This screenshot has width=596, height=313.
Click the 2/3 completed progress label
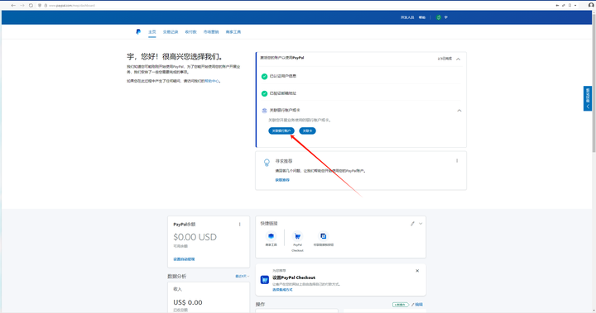click(x=445, y=59)
